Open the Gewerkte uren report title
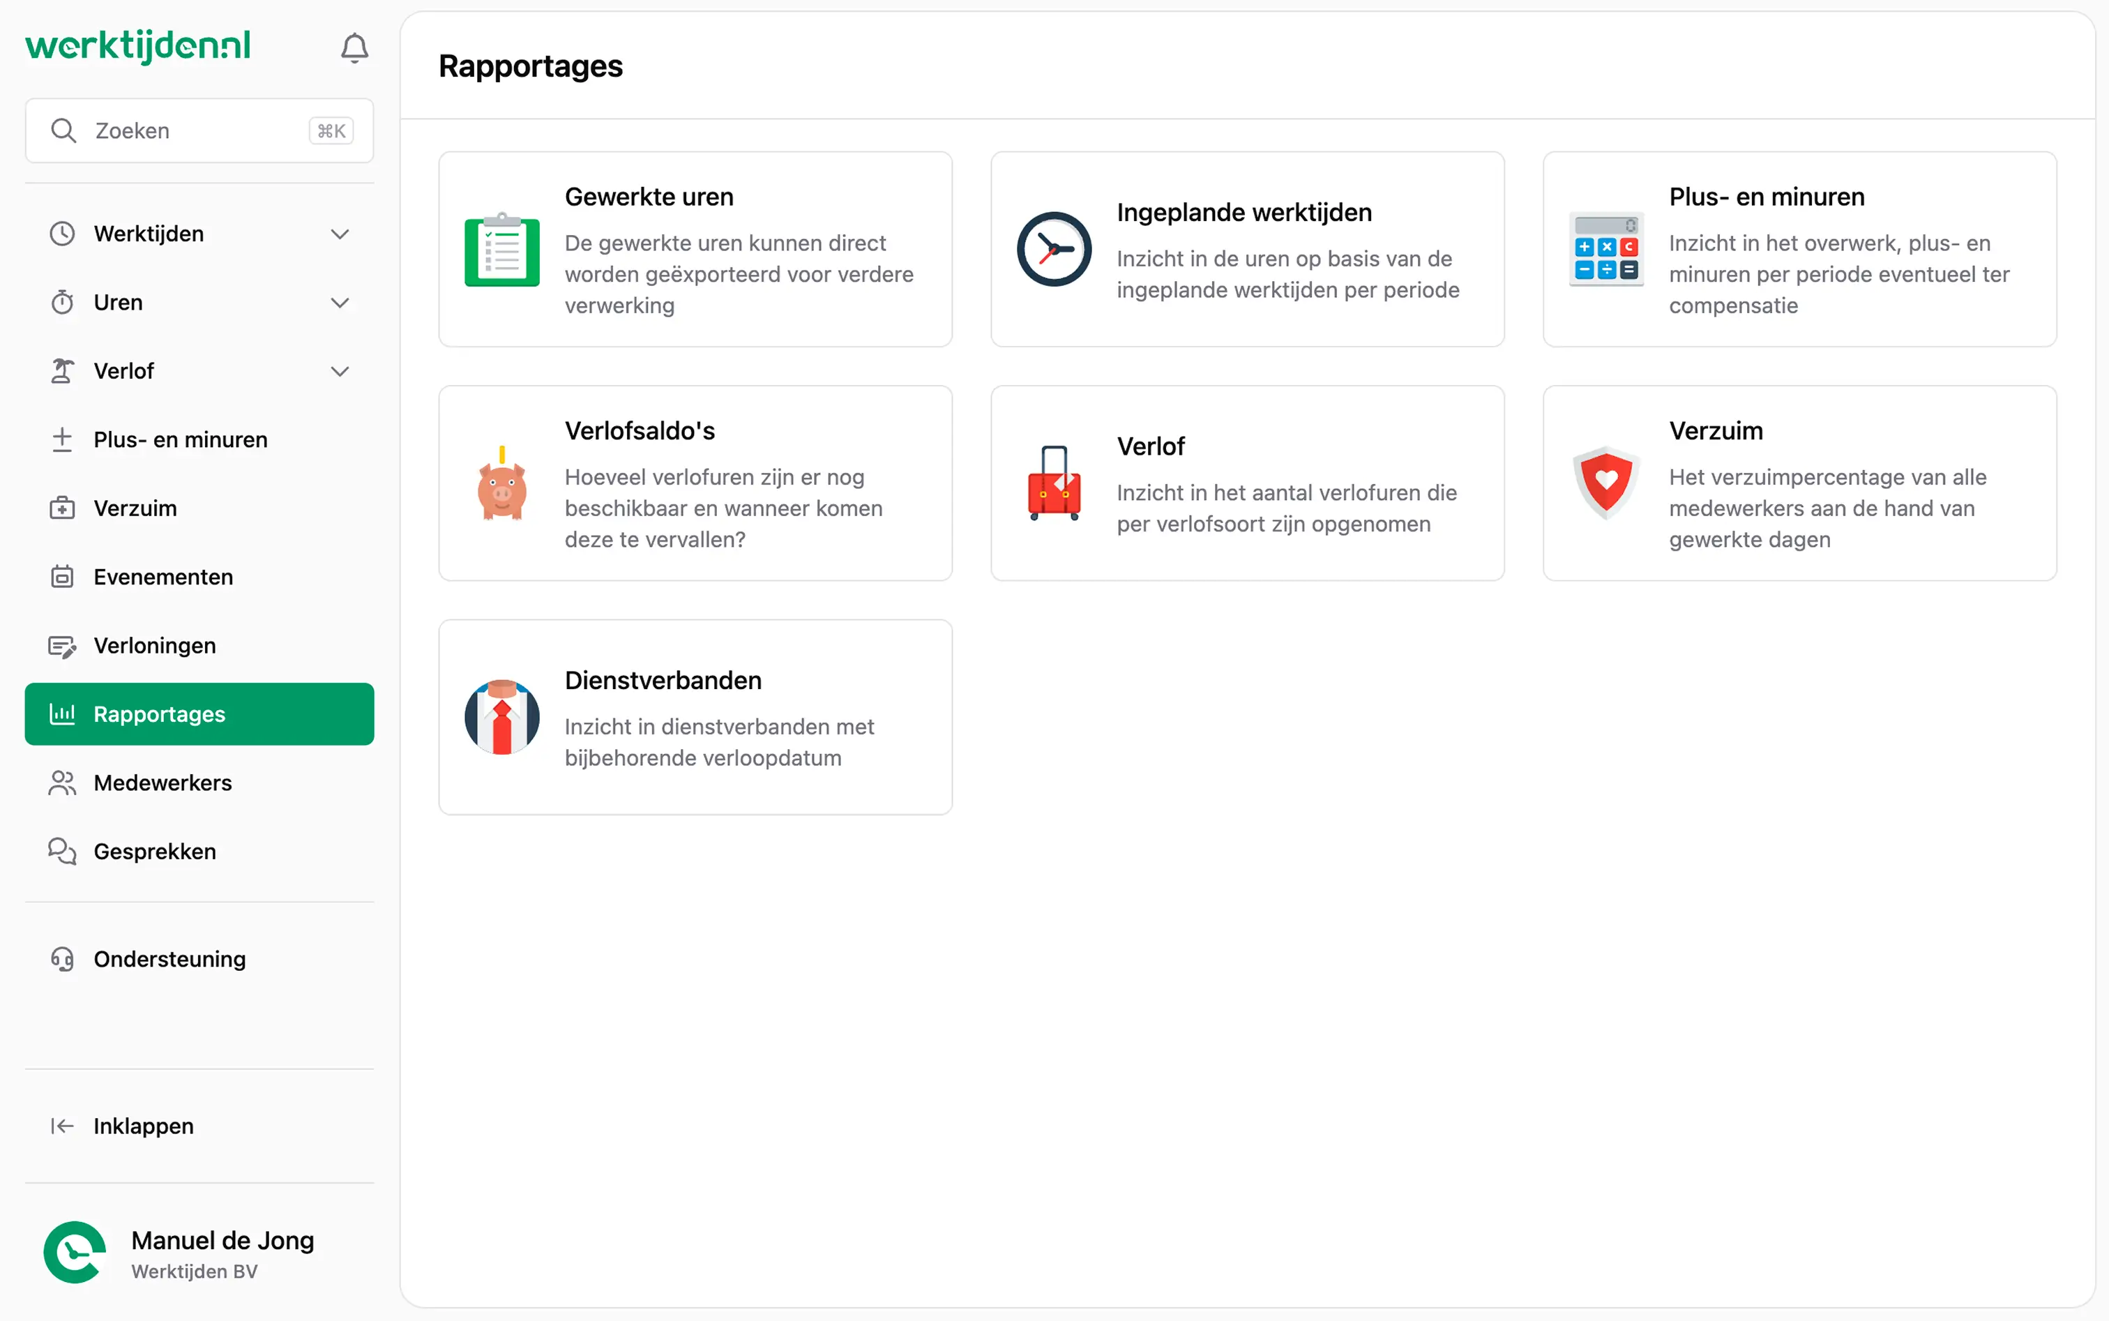 (648, 197)
